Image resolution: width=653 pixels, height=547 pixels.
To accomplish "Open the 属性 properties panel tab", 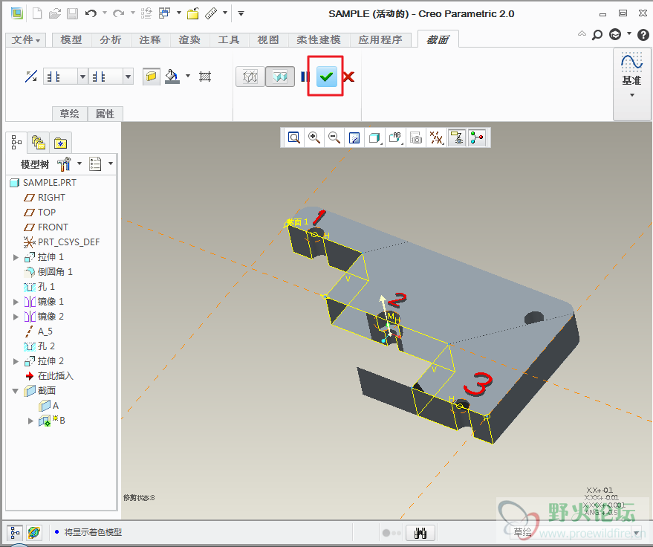I will click(x=105, y=114).
